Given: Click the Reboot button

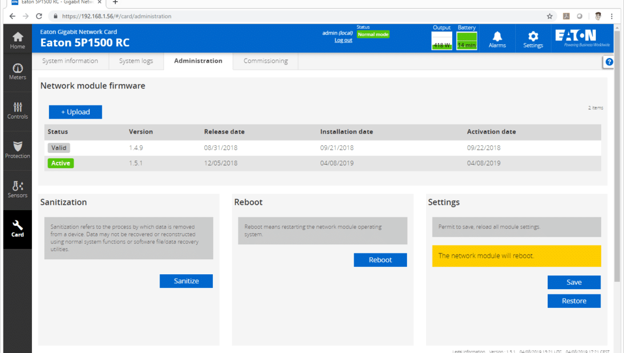Looking at the screenshot, I should pos(380,260).
